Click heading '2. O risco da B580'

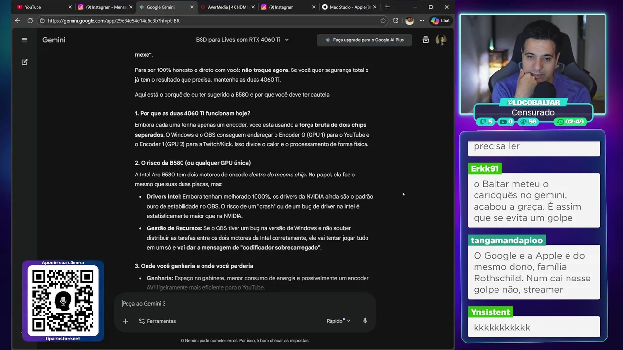click(193, 163)
